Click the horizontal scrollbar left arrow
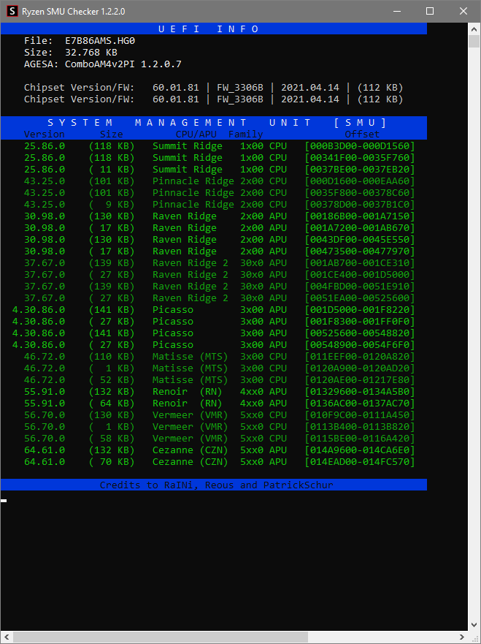Image resolution: width=481 pixels, height=644 pixels. (7, 637)
